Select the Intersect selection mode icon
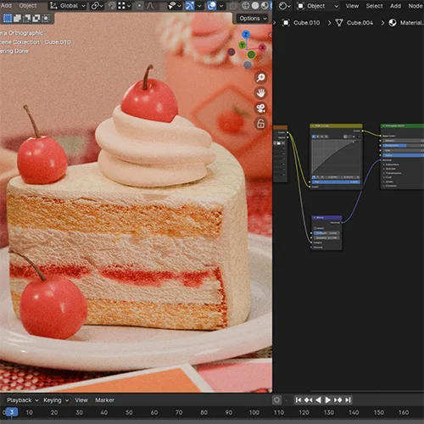 pyautogui.click(x=45, y=19)
